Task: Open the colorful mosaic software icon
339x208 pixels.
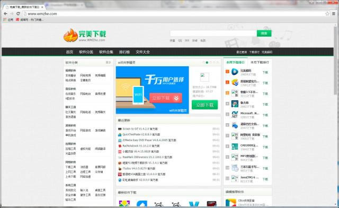Action: 124,203
